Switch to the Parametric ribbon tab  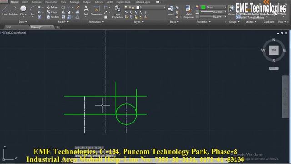(51, 2)
